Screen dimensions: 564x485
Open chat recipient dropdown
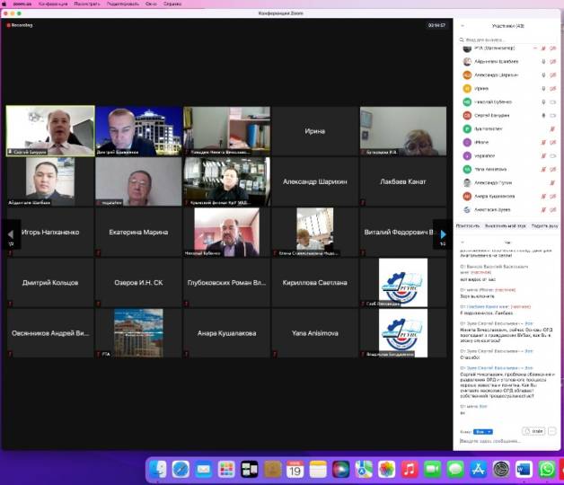tap(483, 431)
